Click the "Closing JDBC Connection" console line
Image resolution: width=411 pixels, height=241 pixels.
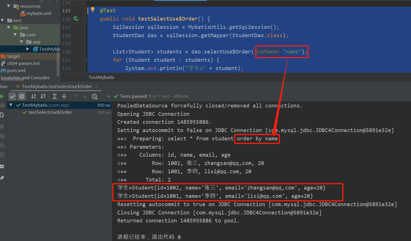(219, 212)
